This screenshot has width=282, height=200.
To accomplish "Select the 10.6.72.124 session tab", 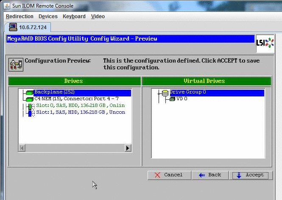I will [x=28, y=27].
